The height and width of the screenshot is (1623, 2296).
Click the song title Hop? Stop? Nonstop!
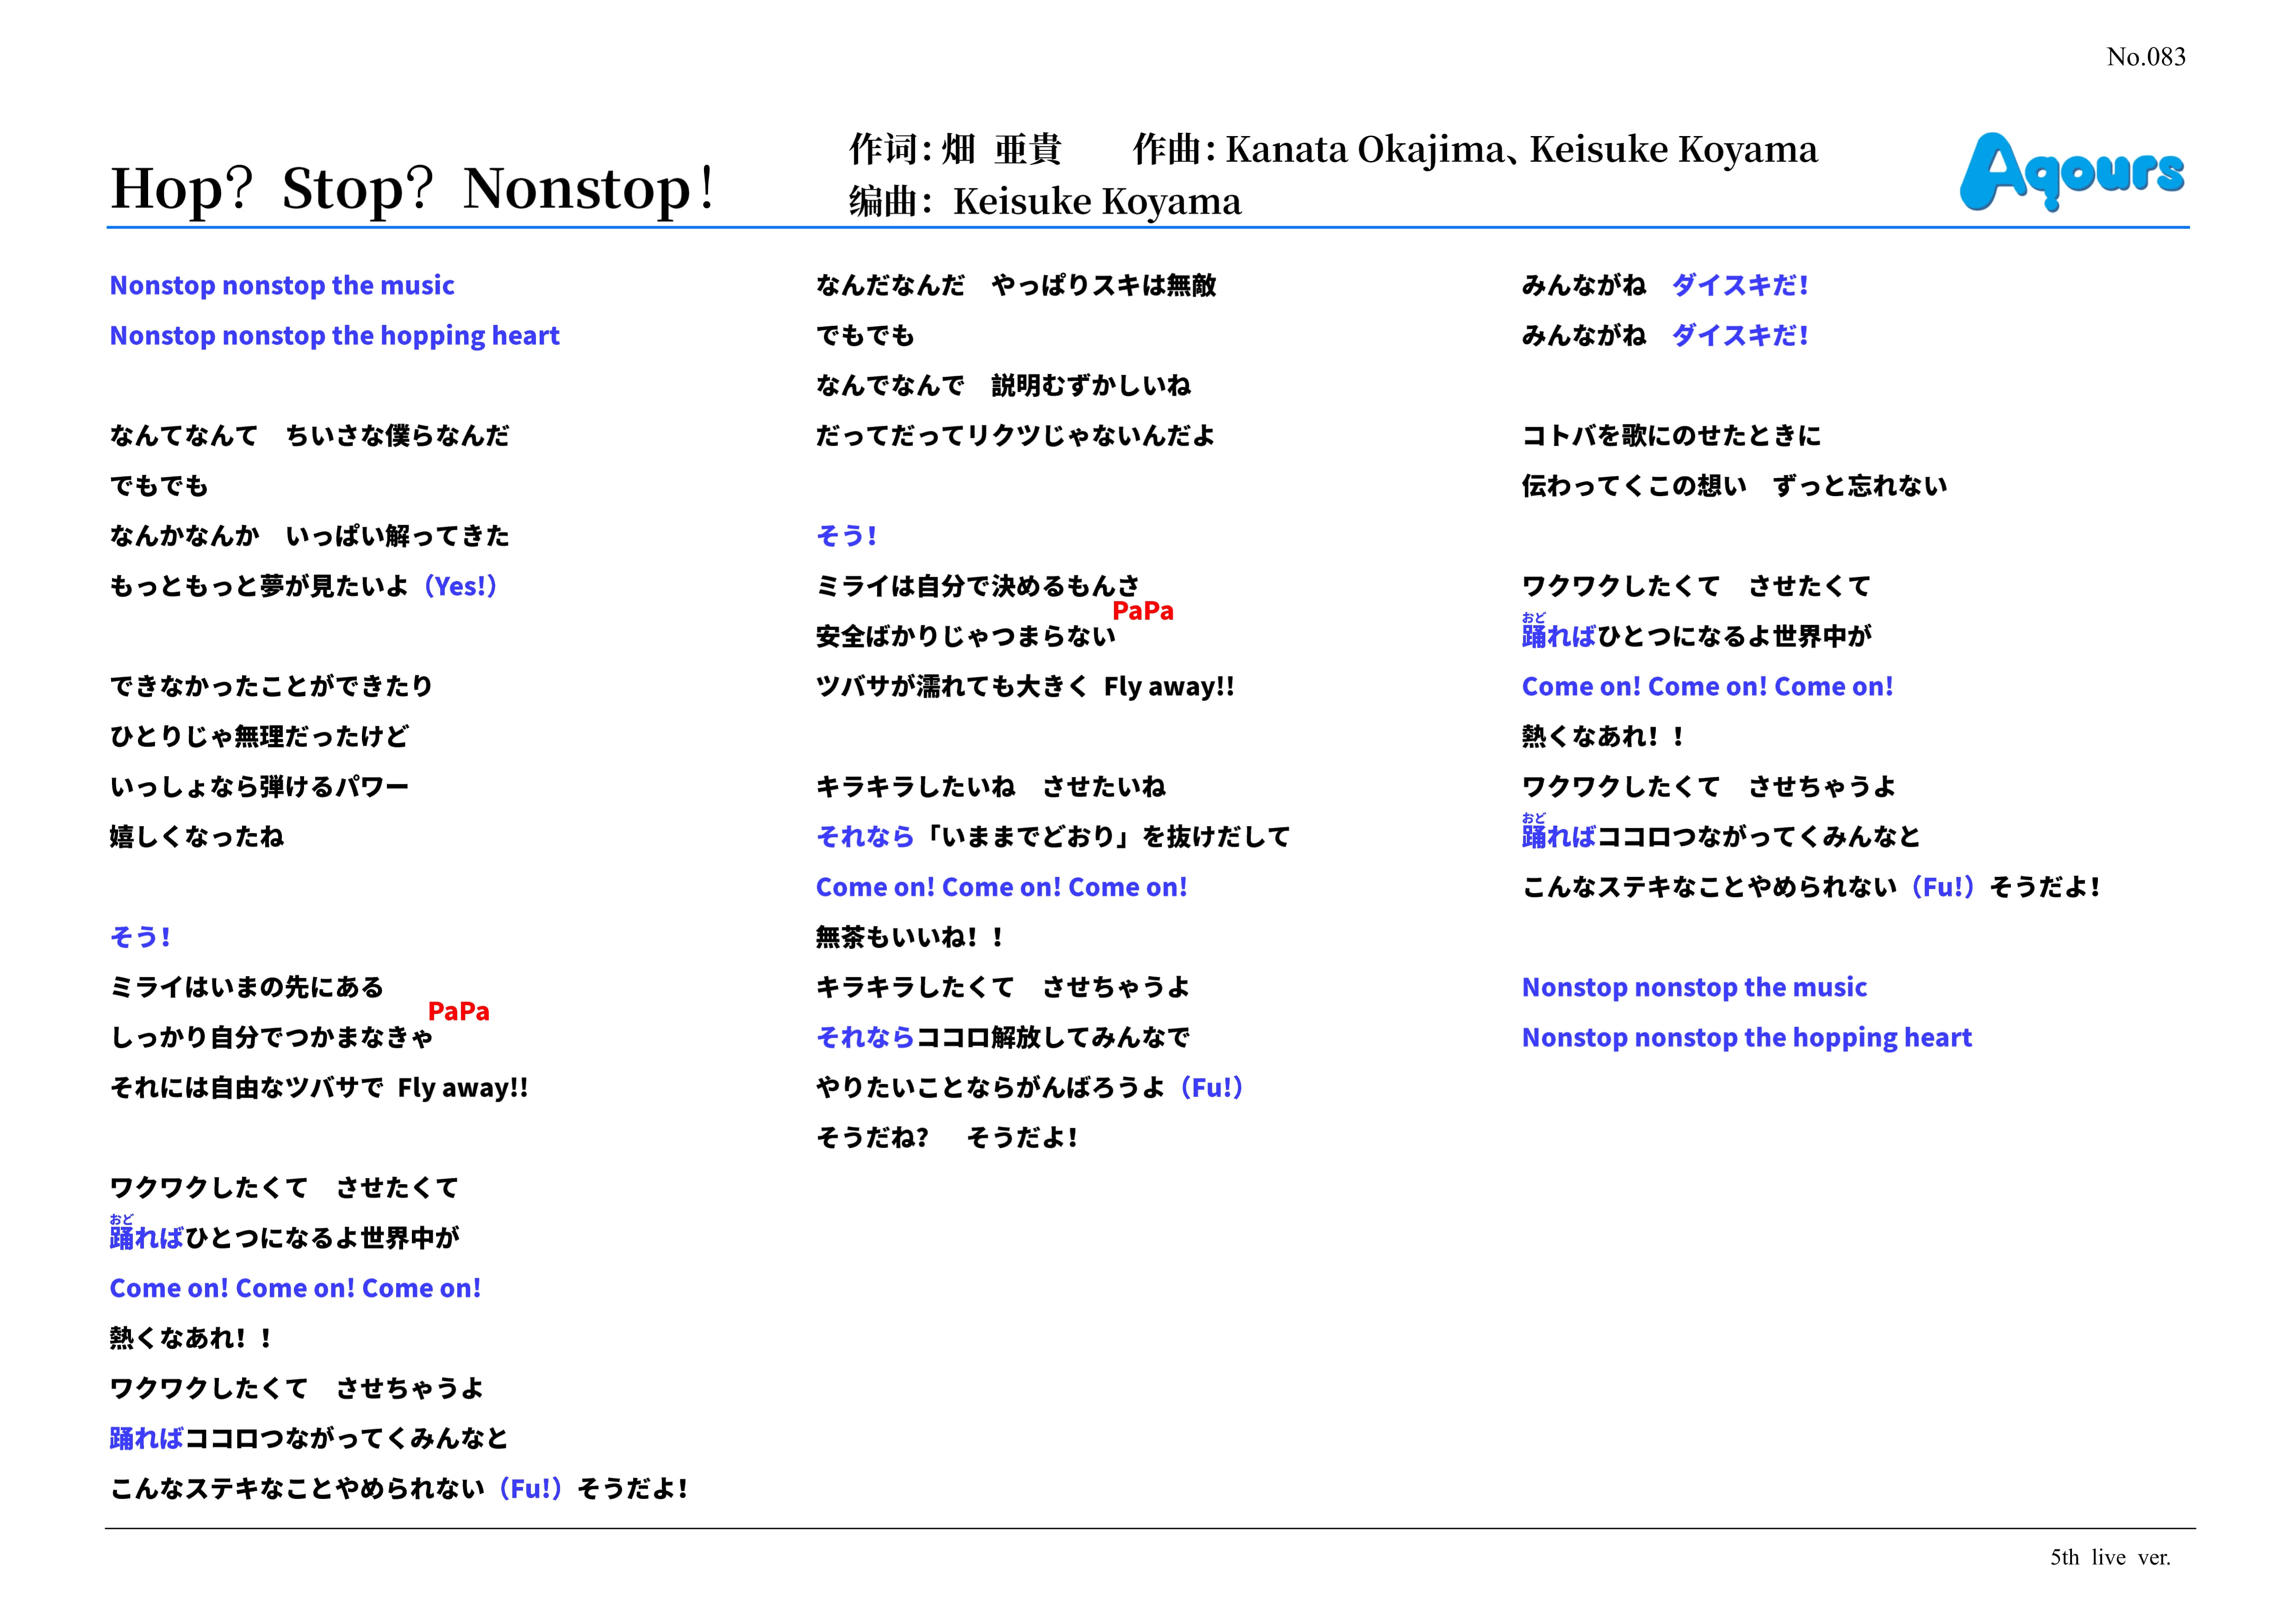click(412, 188)
